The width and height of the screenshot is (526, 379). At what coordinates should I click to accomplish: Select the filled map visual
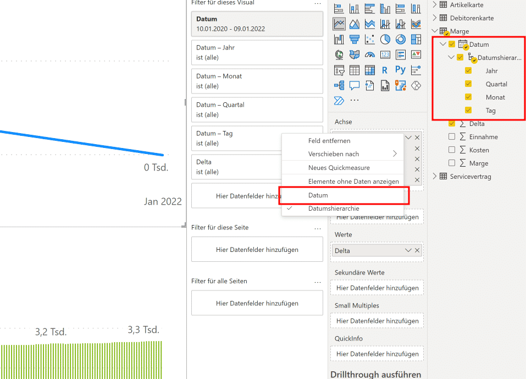click(355, 54)
